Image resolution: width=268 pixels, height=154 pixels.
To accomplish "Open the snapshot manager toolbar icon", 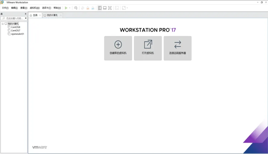I will tap(93, 8).
